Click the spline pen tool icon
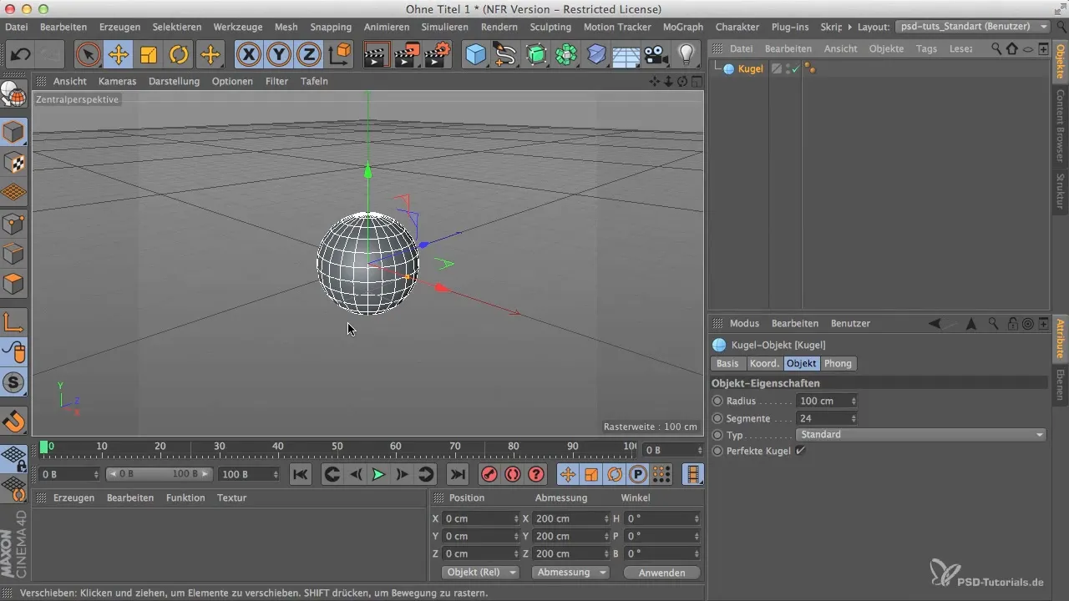 click(505, 55)
